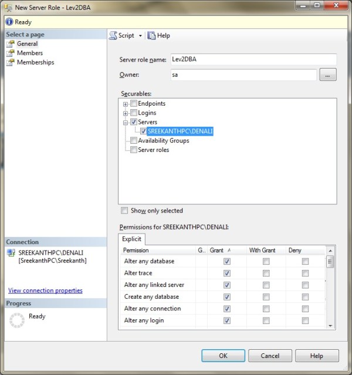Toggle the Show only selected checkbox
This screenshot has width=352, height=375.
[124, 211]
